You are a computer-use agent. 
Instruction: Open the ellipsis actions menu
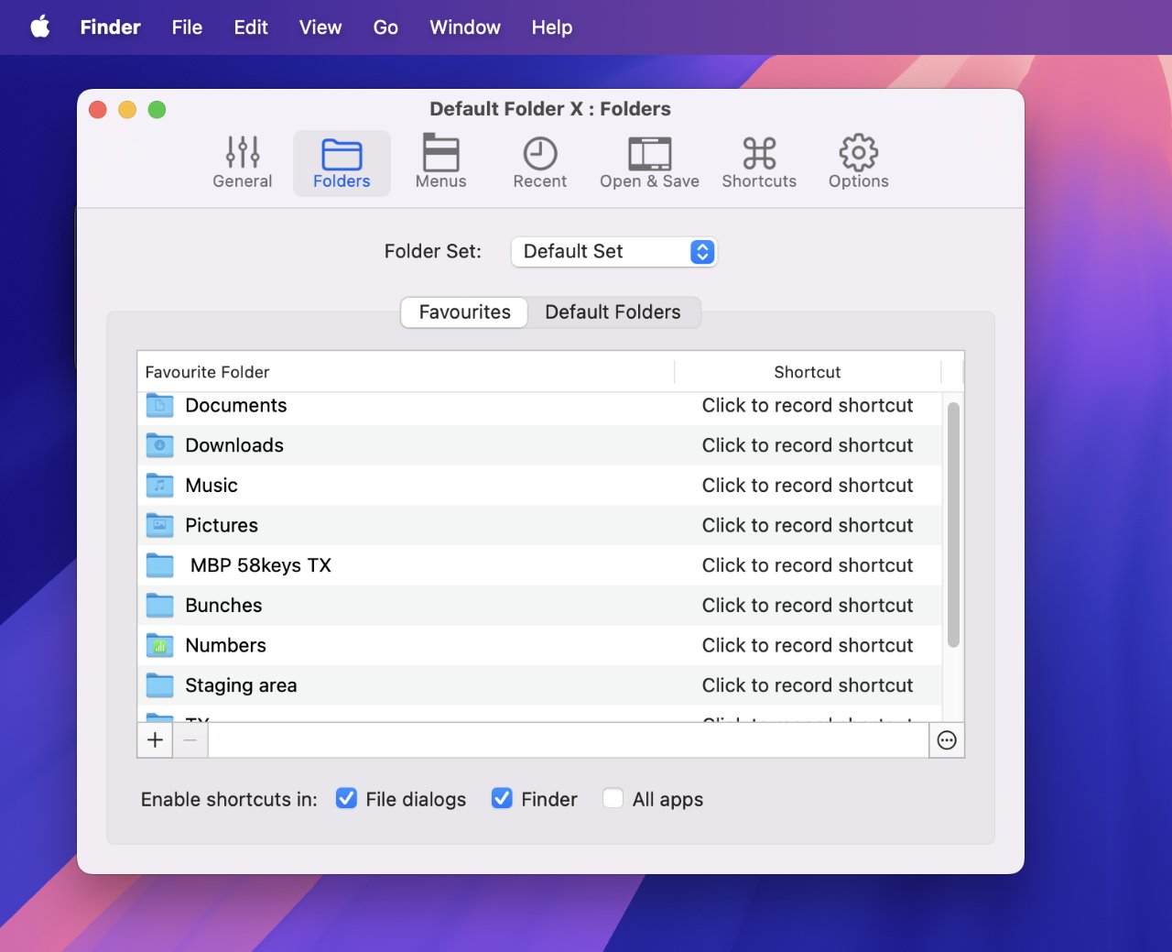(947, 740)
